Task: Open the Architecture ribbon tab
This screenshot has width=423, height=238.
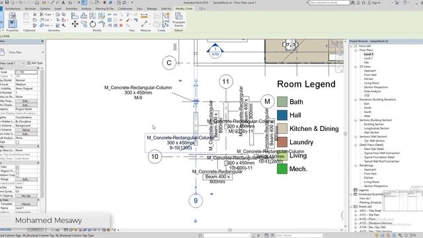Action: [13, 9]
